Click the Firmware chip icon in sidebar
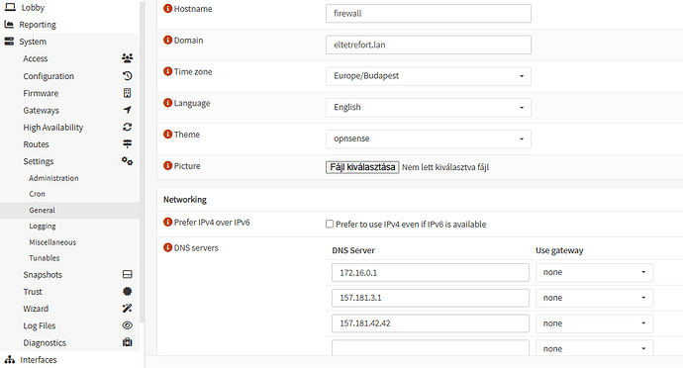 click(x=127, y=93)
